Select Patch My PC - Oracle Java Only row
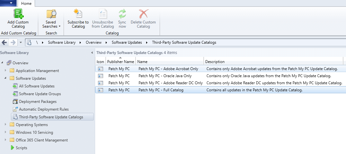This screenshot has width=346, height=154. point(165,76)
